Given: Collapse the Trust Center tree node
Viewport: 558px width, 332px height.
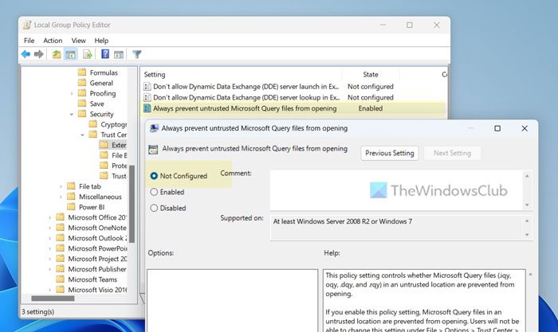Looking at the screenshot, I should point(82,135).
